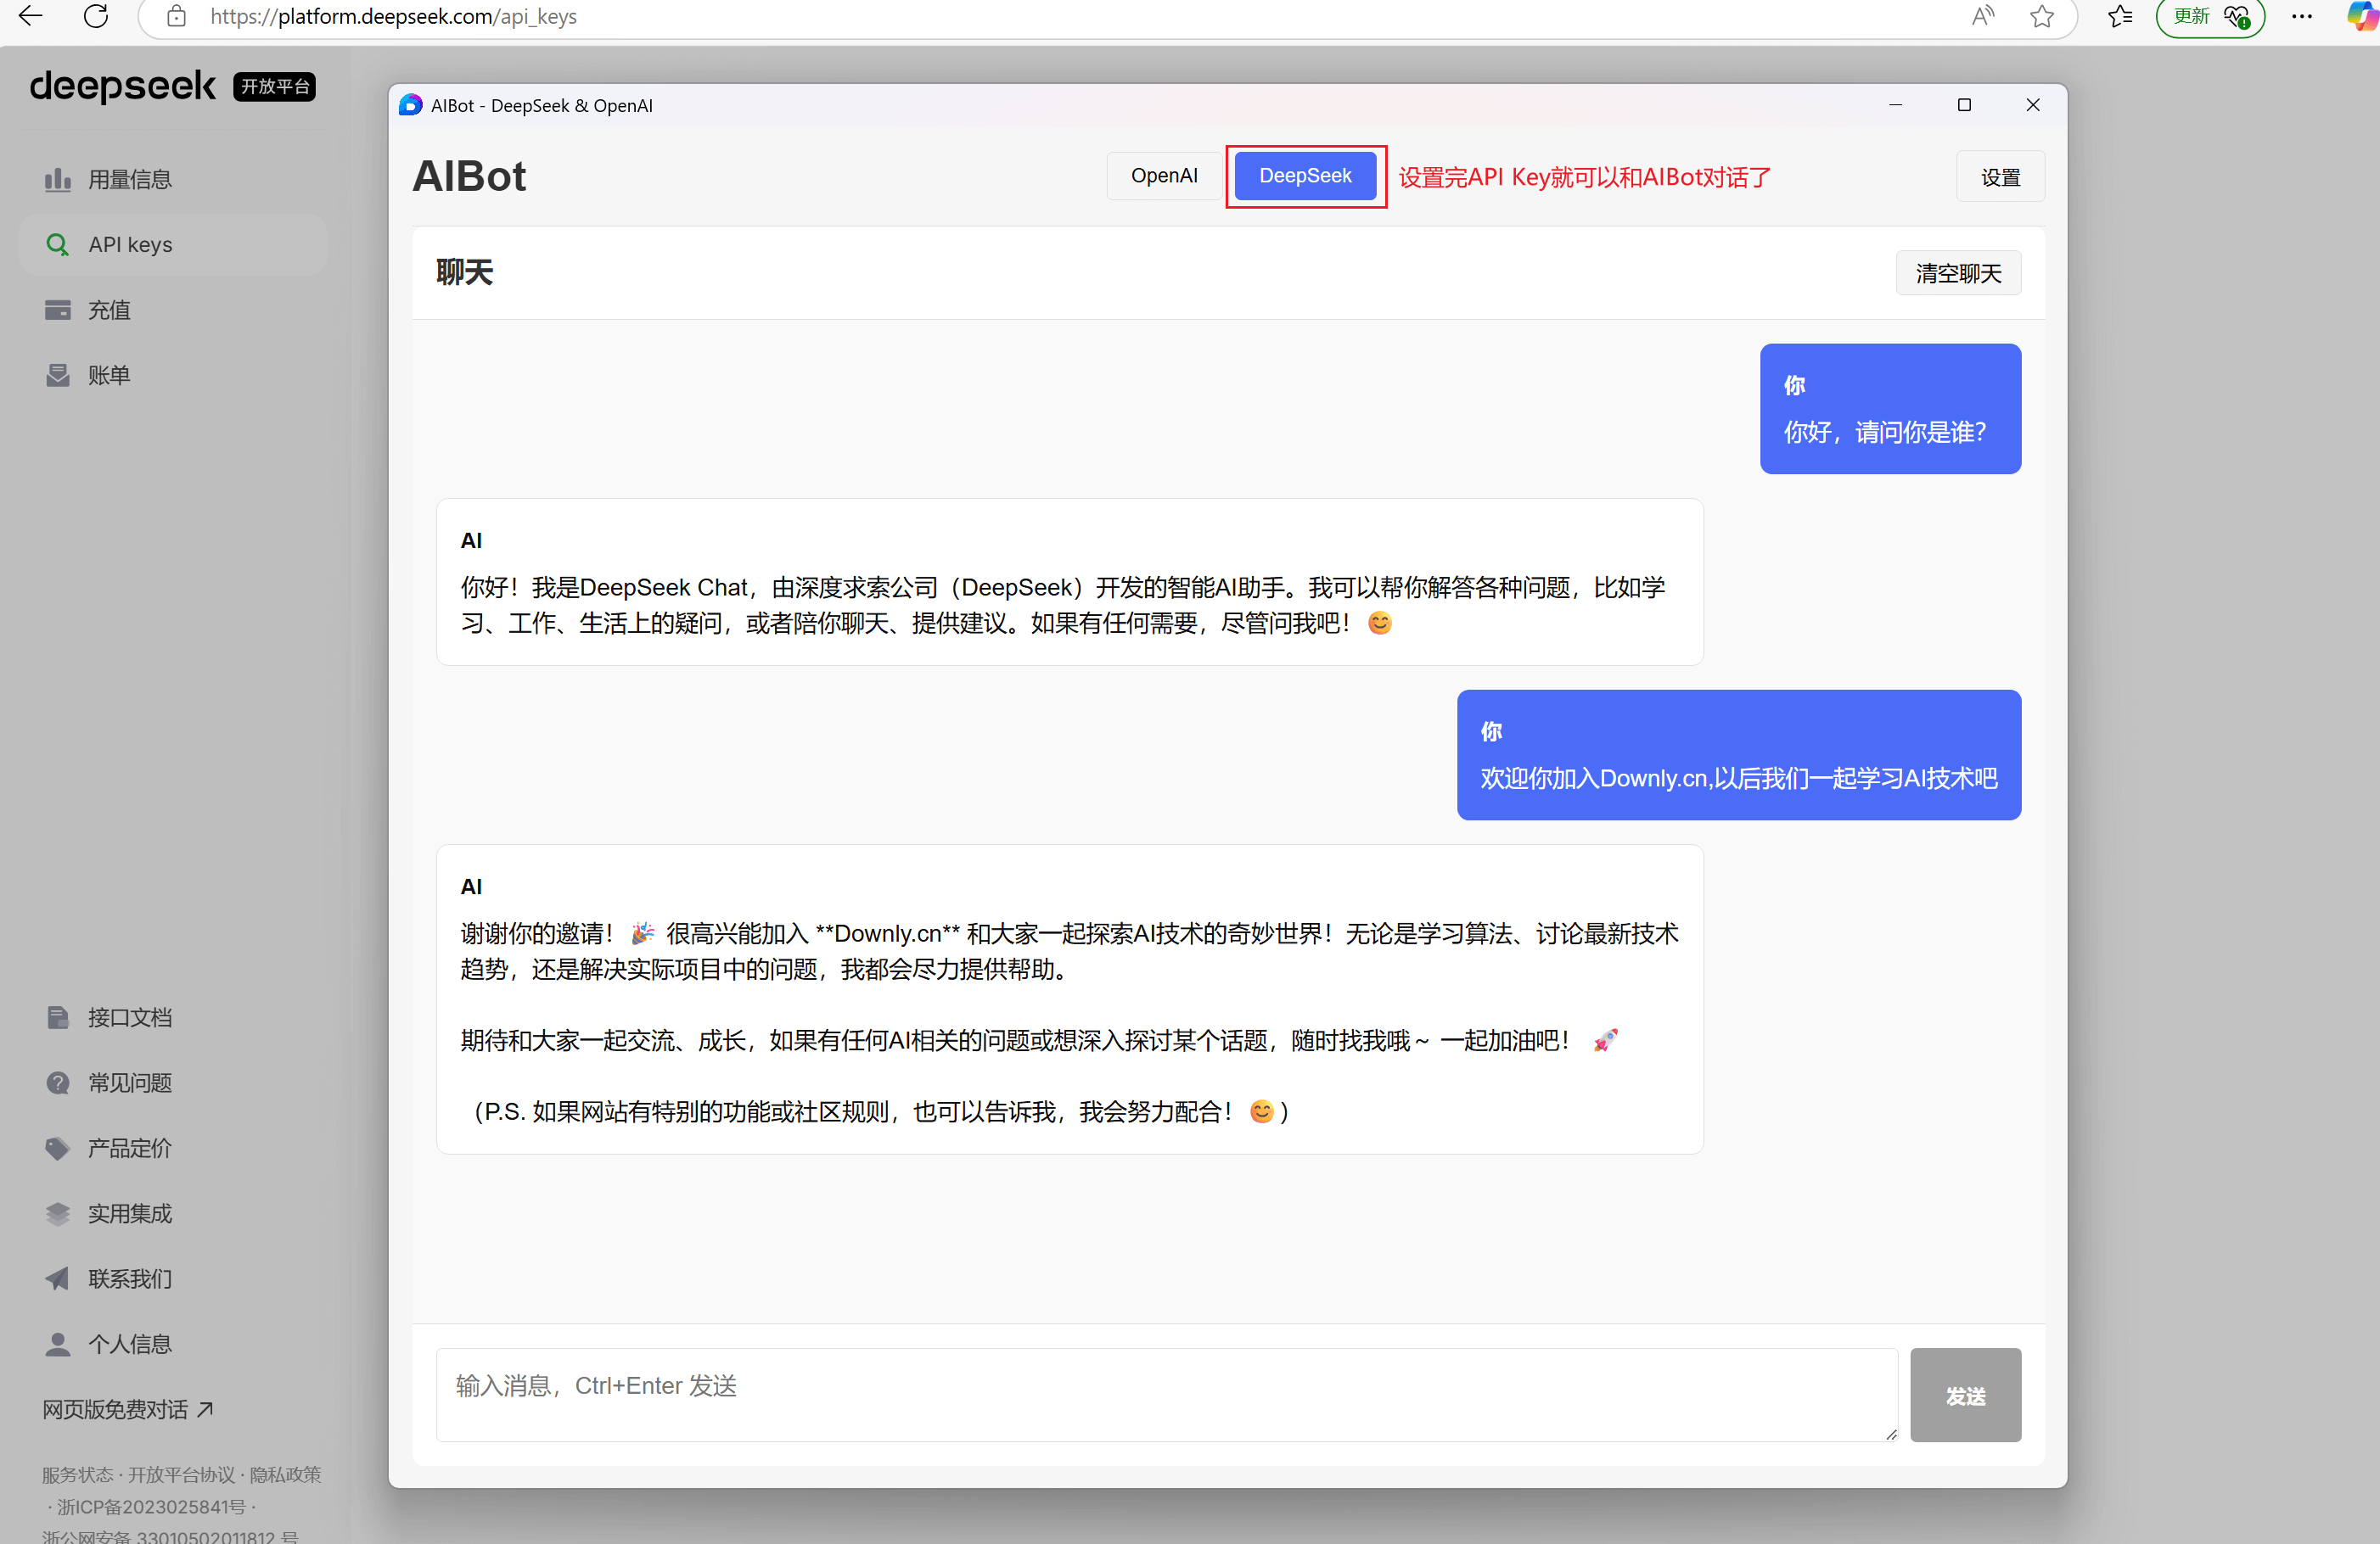Open 接口文档 in the sidebar
Viewport: 2380px width, 1544px height.
(173, 1017)
